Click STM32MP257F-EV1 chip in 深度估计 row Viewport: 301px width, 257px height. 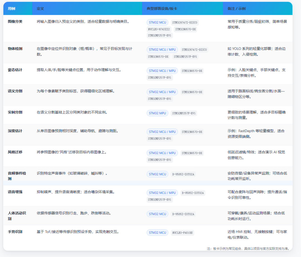pyautogui.click(x=159, y=139)
